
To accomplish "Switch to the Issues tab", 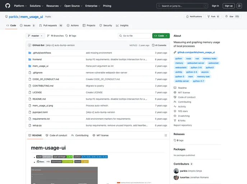I will coord(27,26).
